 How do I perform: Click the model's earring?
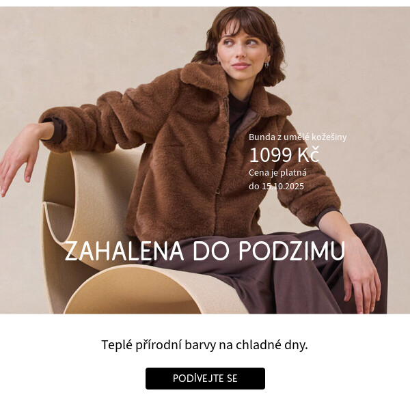tap(266, 65)
